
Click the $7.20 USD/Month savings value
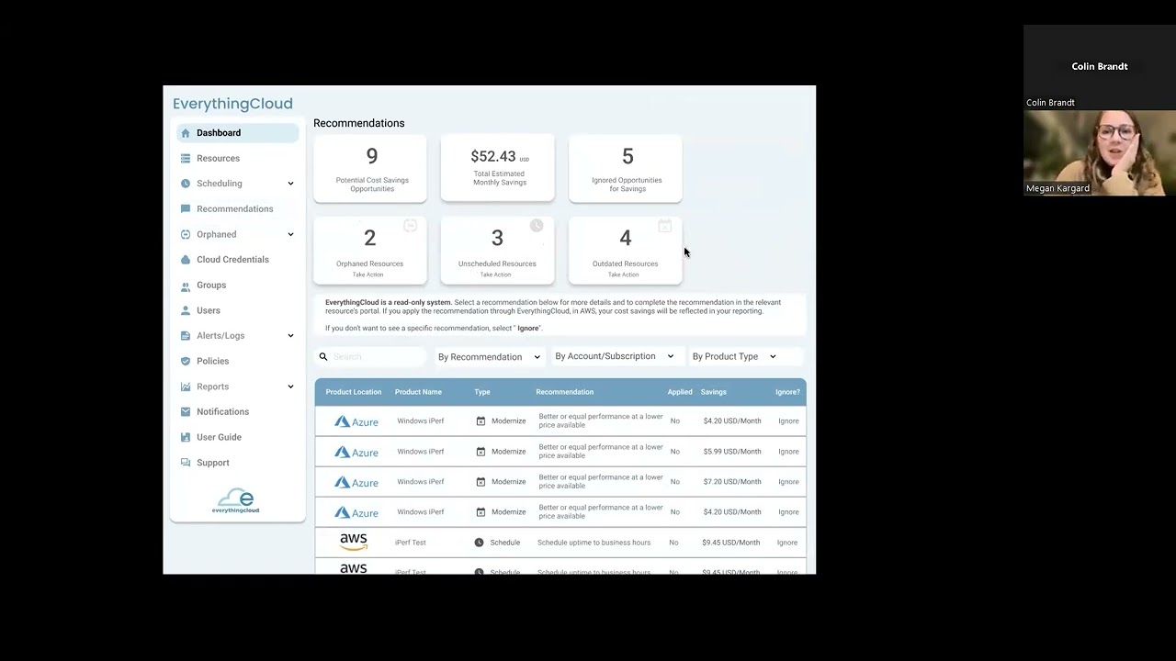(732, 482)
